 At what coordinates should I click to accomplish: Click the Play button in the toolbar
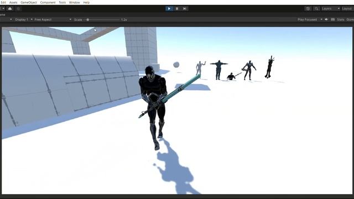pos(169,9)
